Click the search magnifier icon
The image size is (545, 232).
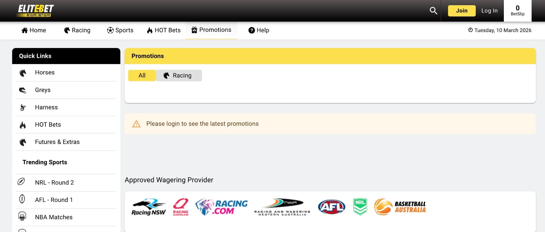(433, 11)
